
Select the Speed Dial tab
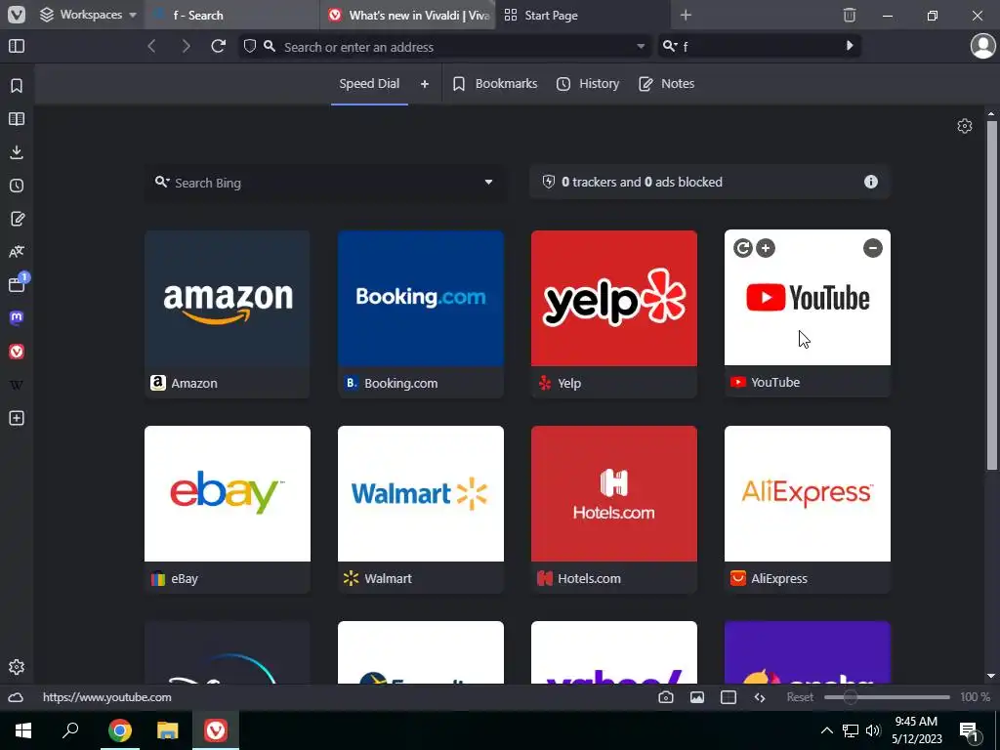(x=369, y=84)
